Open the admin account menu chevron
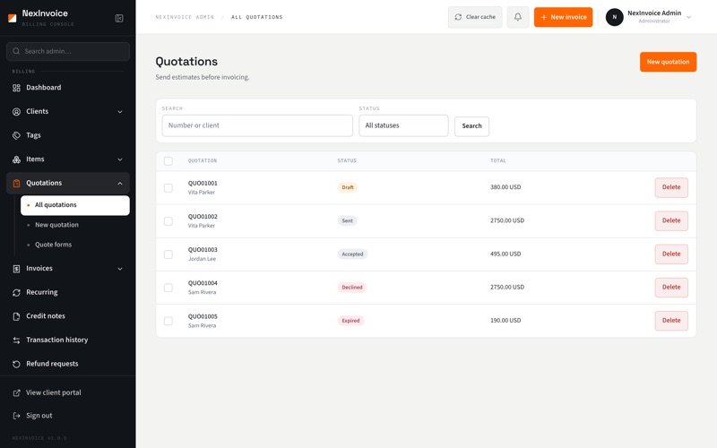This screenshot has width=717, height=448. tap(688, 17)
